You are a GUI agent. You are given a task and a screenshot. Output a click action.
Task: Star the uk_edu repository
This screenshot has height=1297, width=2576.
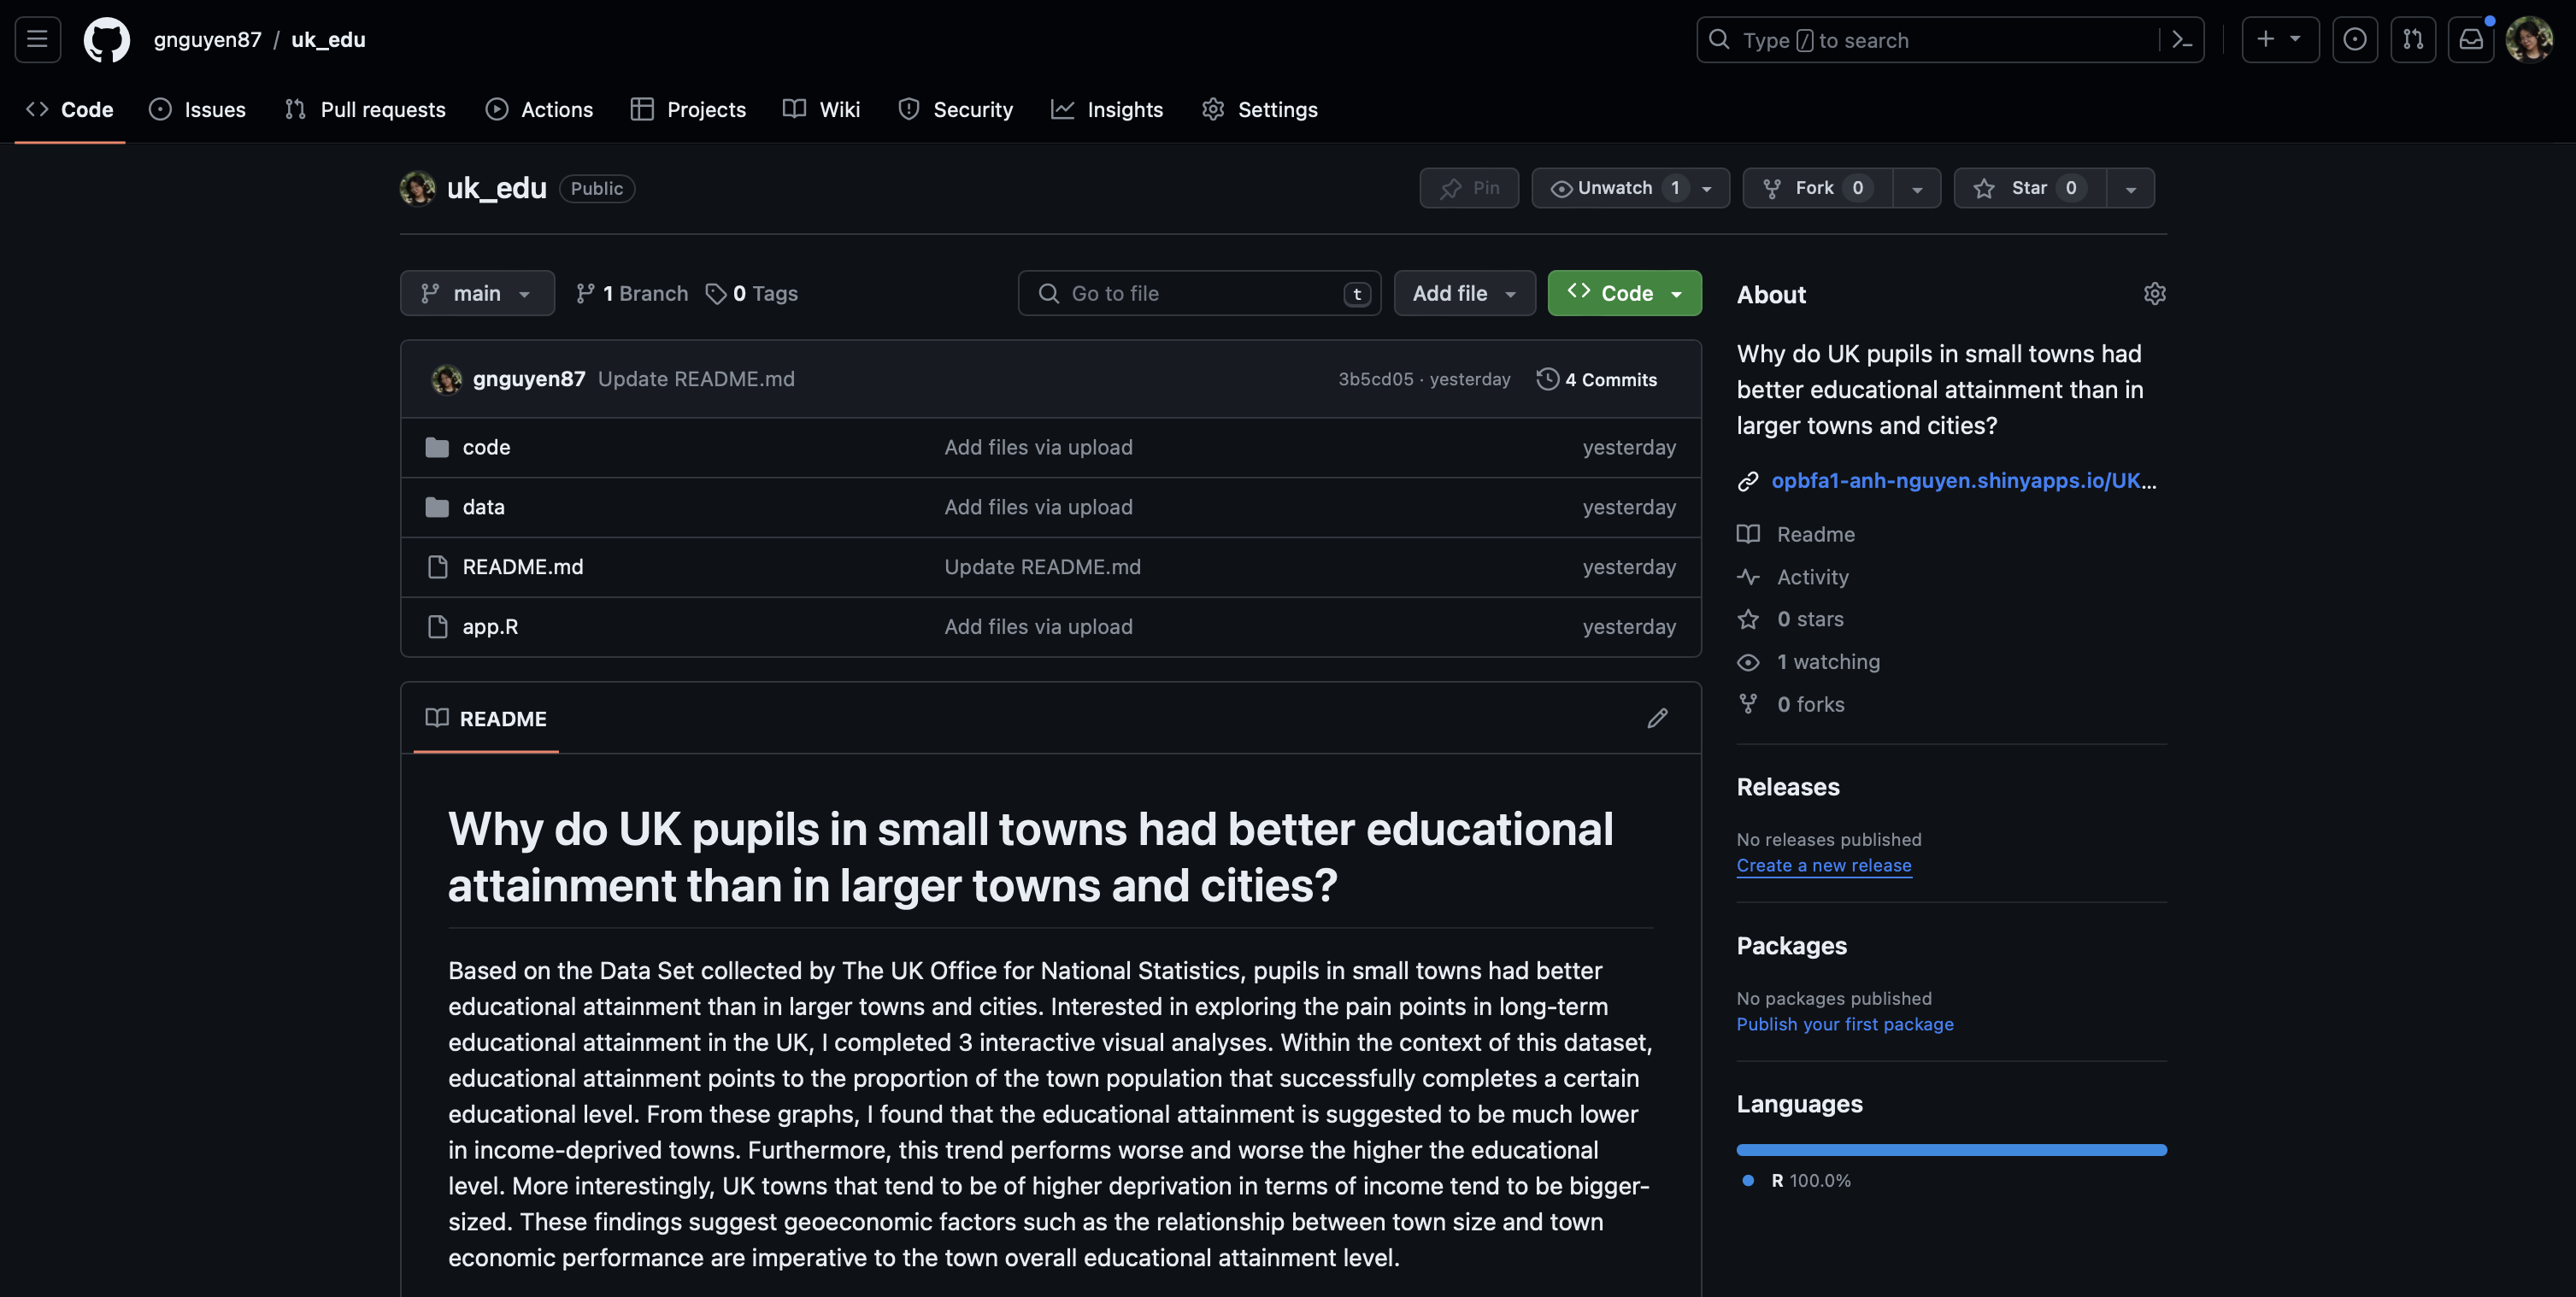(2029, 188)
